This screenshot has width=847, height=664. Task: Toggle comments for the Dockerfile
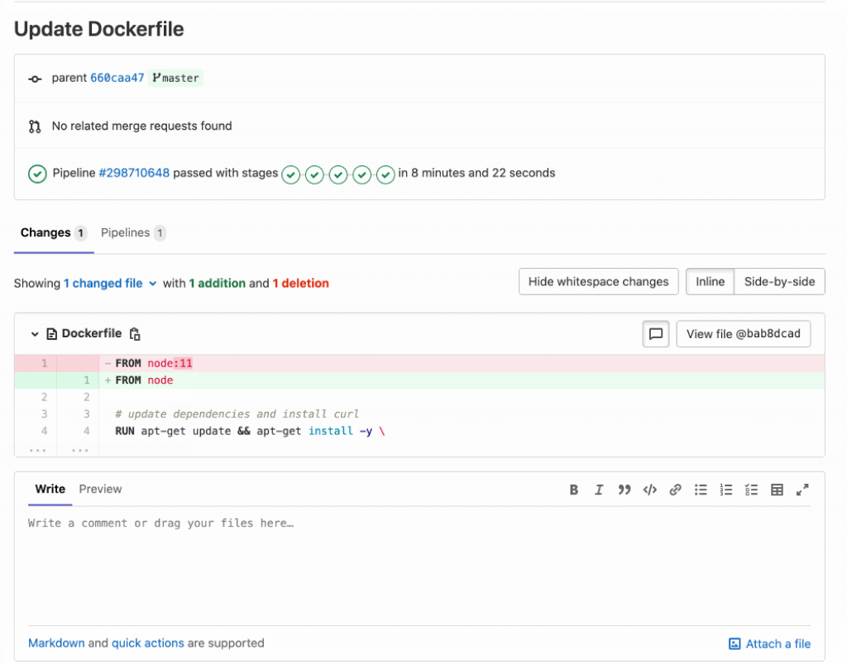[656, 334]
